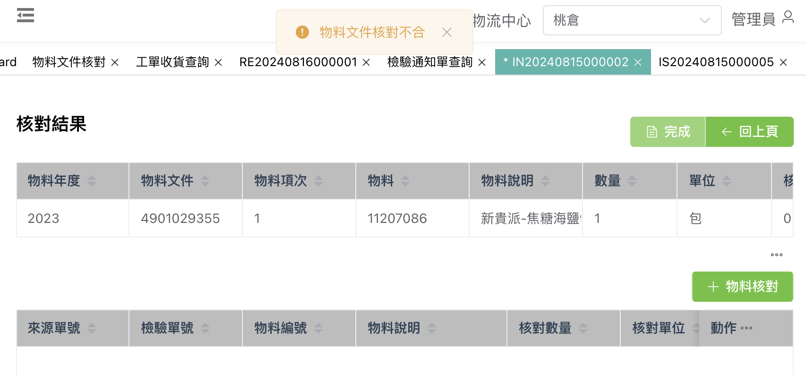Switch to the 工單收貨查詢 tab
This screenshot has height=375, width=806.
[172, 62]
